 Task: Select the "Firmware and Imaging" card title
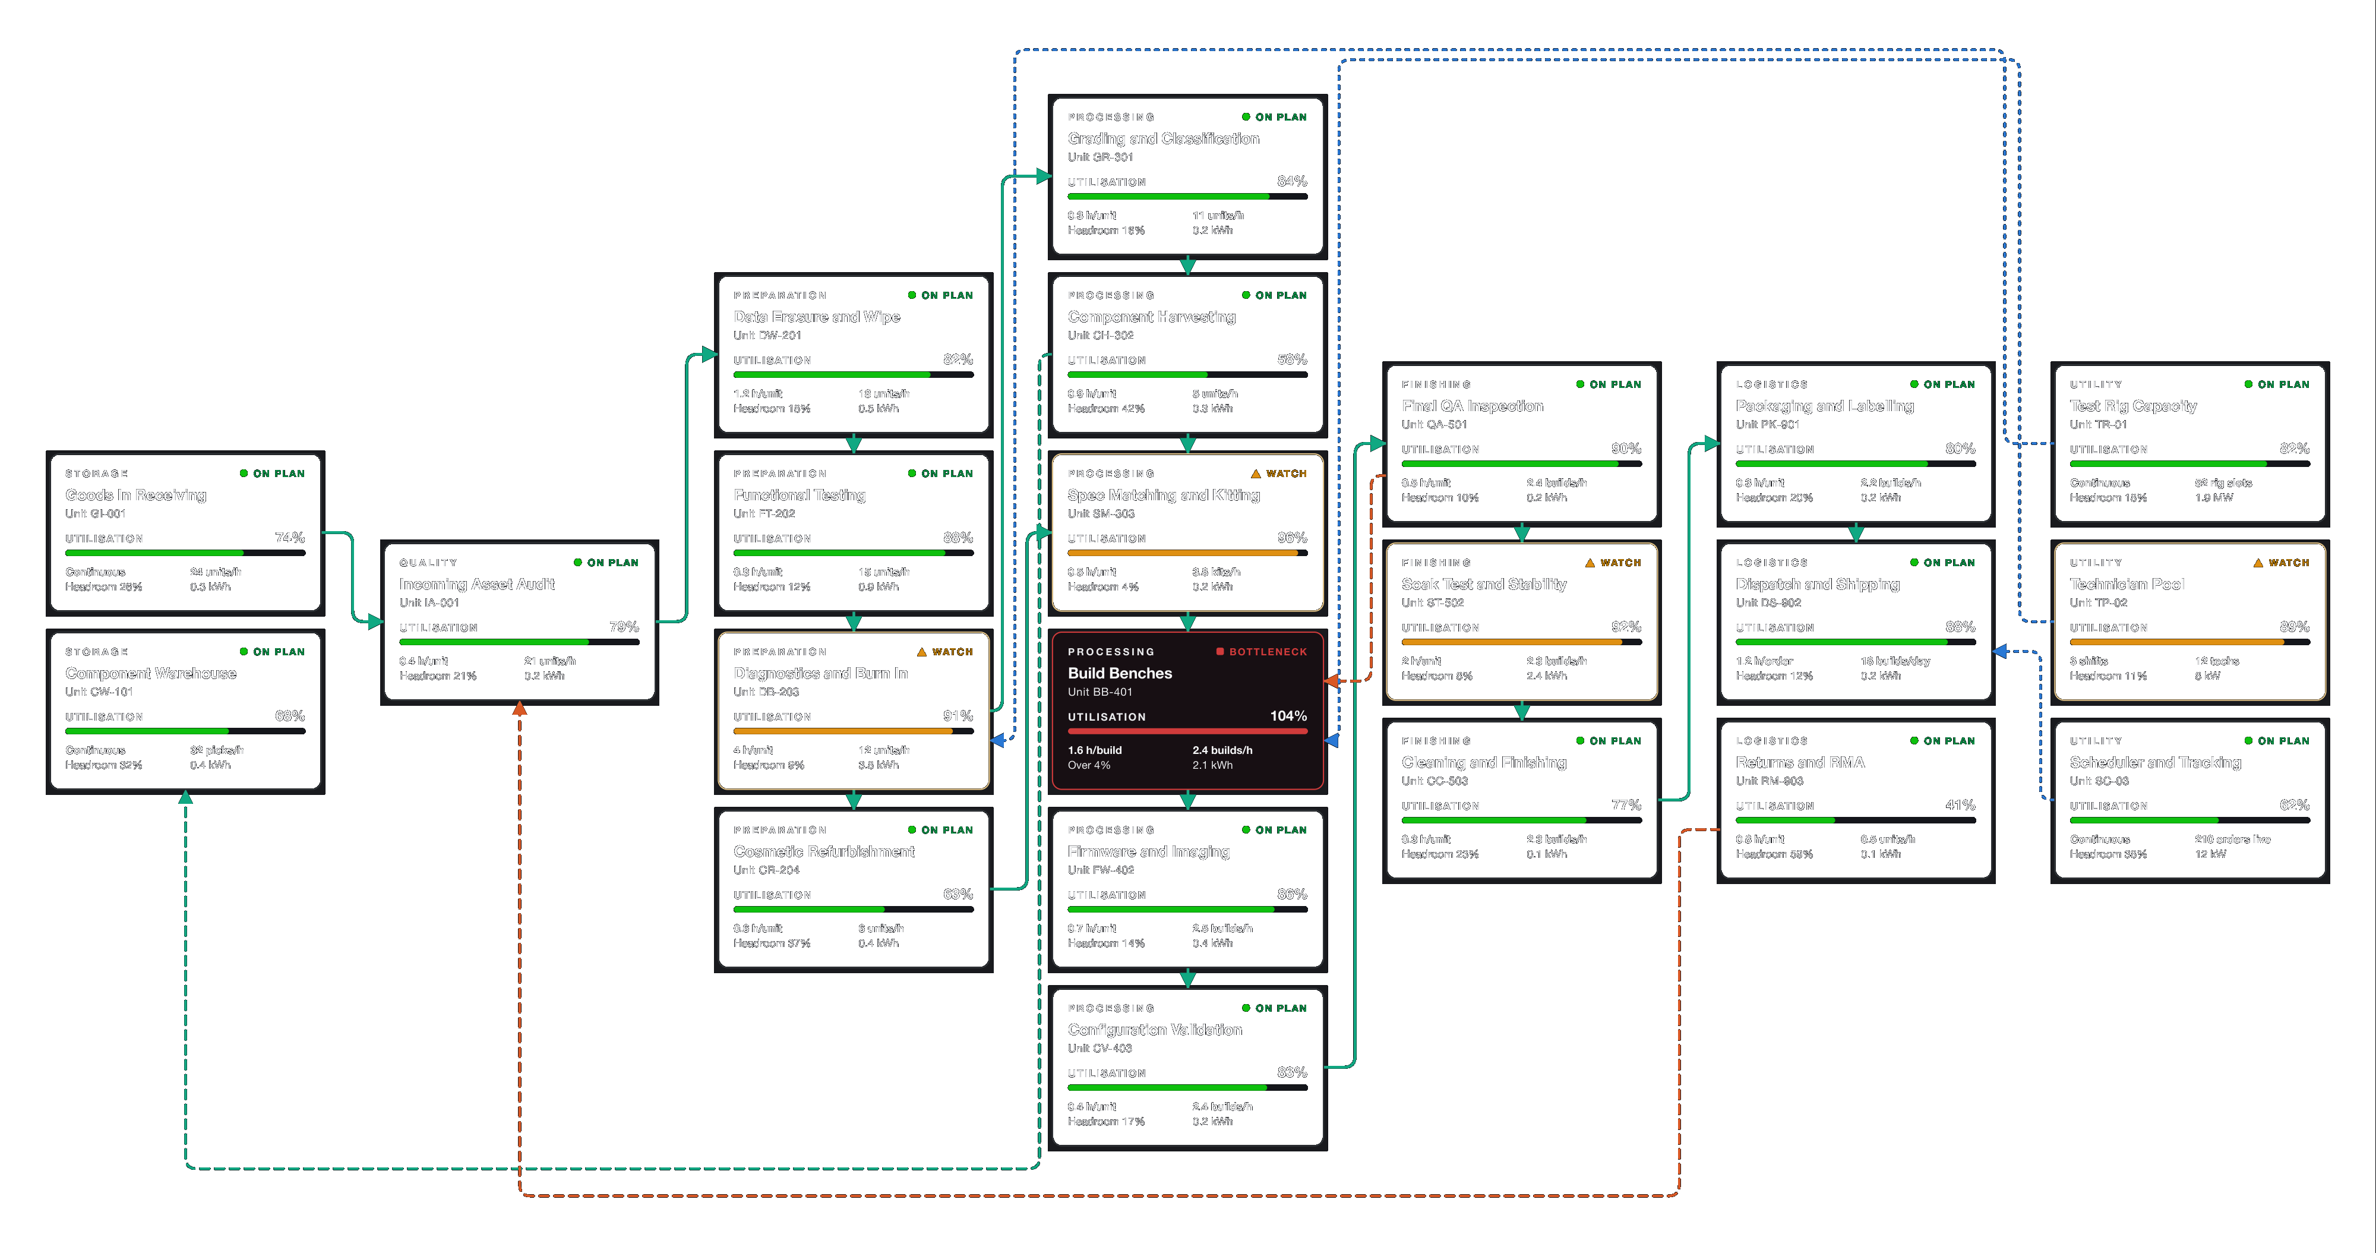pos(1148,851)
